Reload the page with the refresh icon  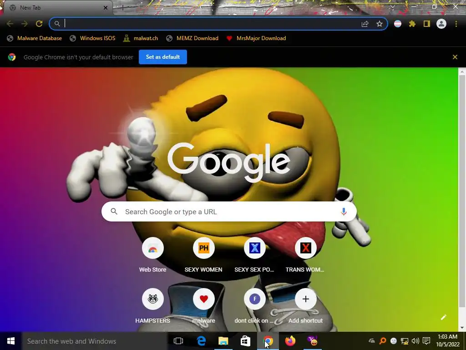pos(39,24)
